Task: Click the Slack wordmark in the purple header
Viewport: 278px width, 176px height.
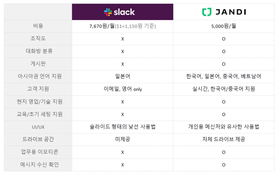Action: tap(124, 12)
